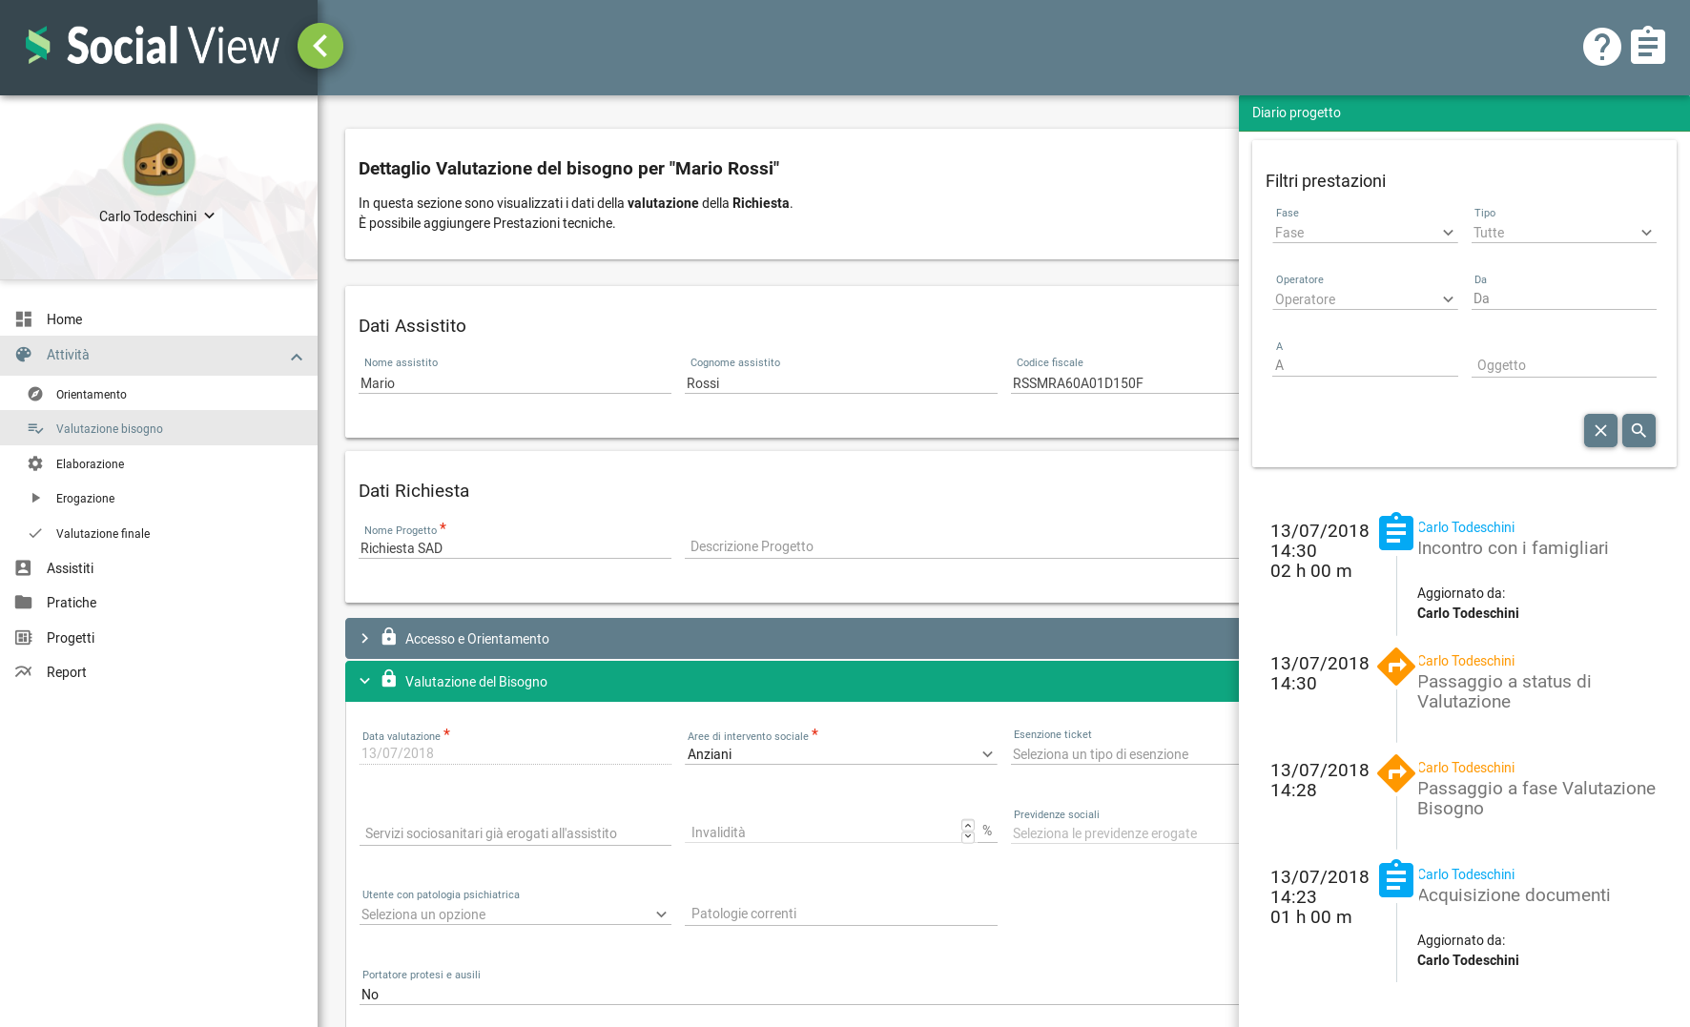This screenshot has height=1027, width=1690.
Task: Go to Assistiti in the sidebar
Action: 70,568
